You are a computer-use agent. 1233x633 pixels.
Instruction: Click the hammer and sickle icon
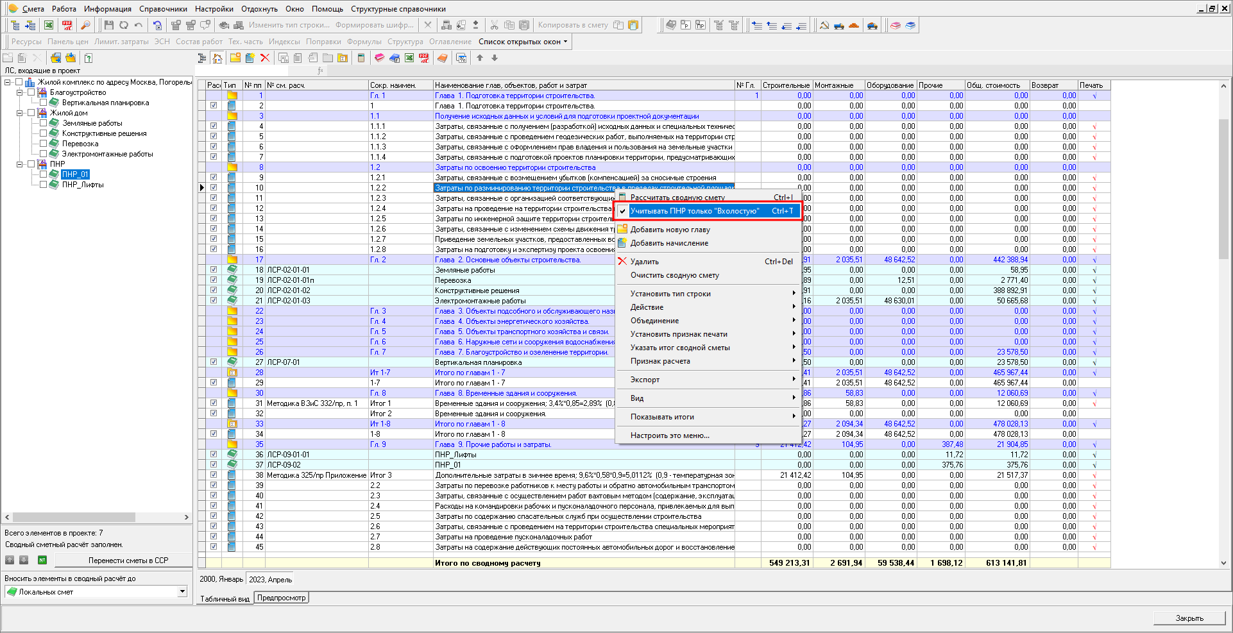pyautogui.click(x=824, y=25)
